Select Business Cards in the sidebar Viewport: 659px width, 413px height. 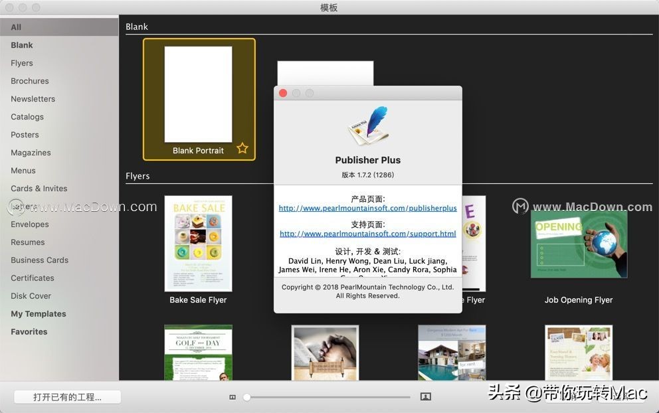(39, 260)
